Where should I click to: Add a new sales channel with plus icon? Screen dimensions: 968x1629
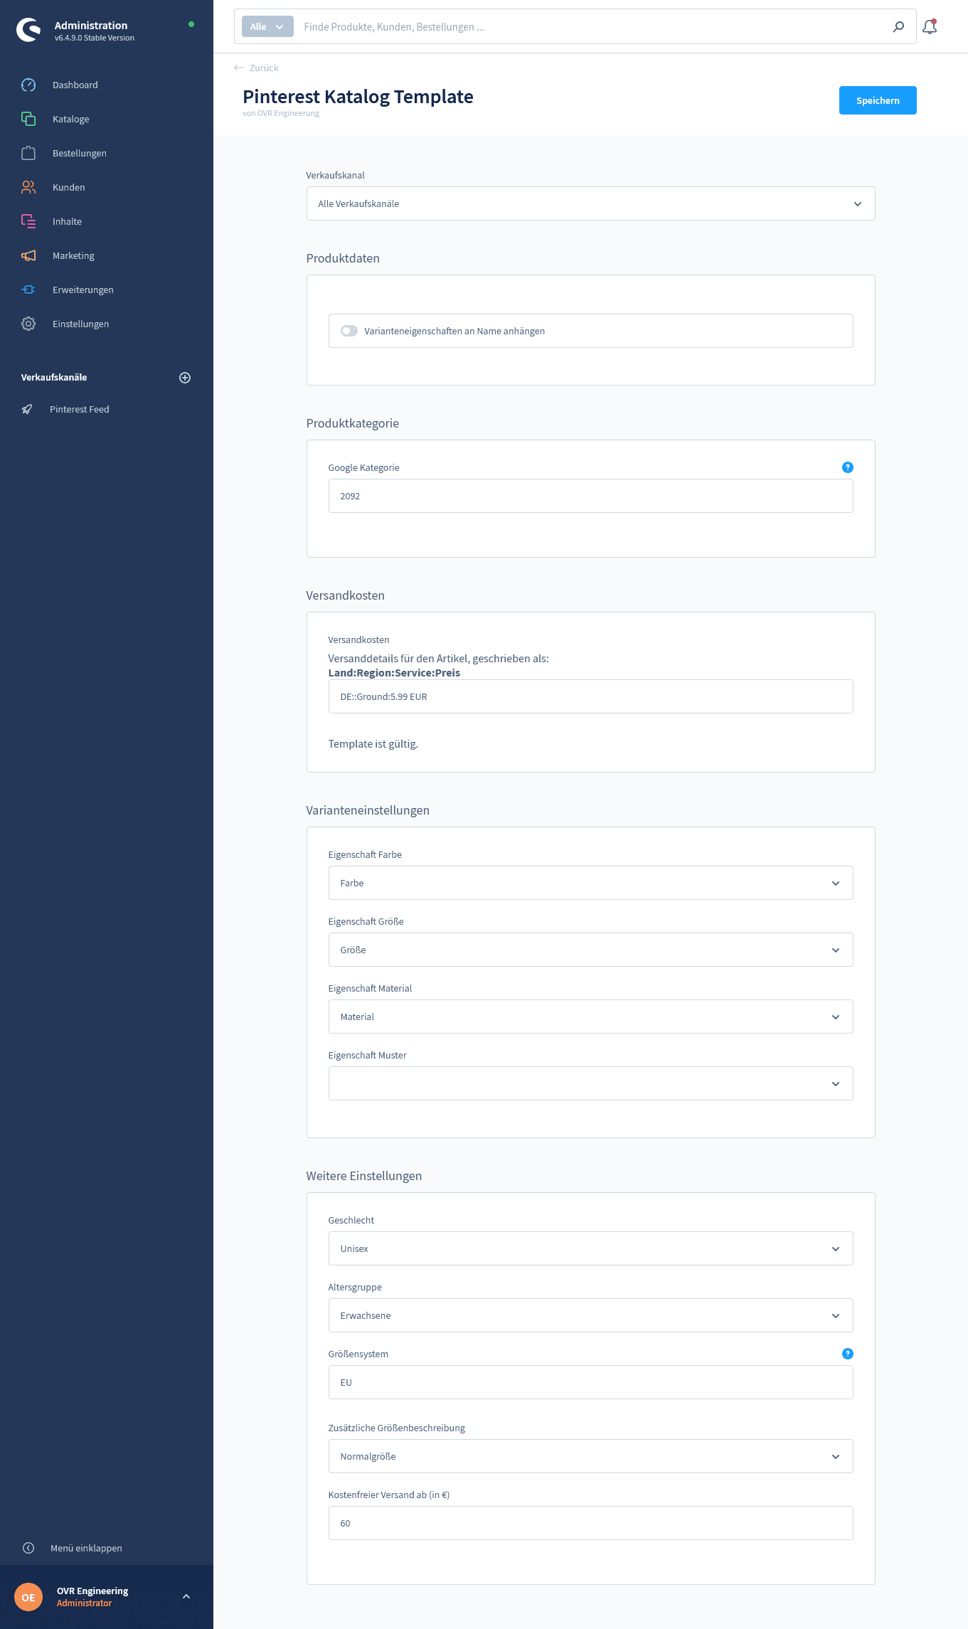(185, 378)
